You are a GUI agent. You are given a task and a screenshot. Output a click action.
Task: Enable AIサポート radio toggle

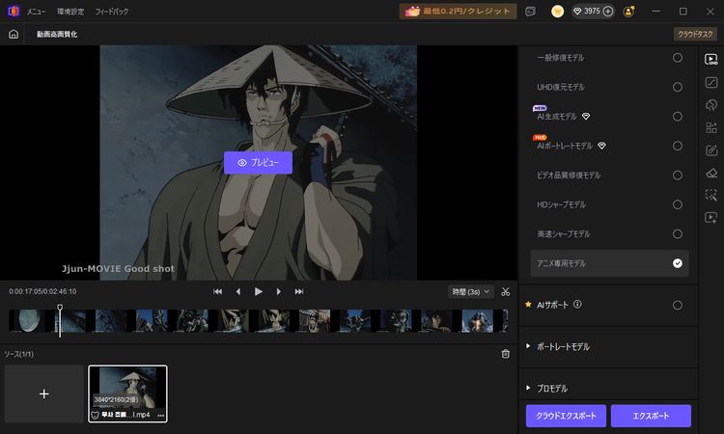coord(678,306)
